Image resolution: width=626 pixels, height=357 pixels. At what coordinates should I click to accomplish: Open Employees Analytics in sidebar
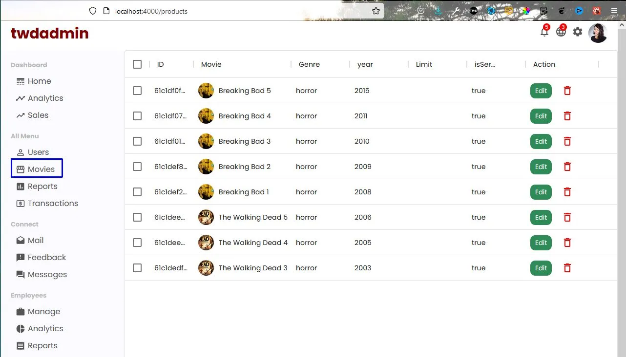(x=40, y=329)
